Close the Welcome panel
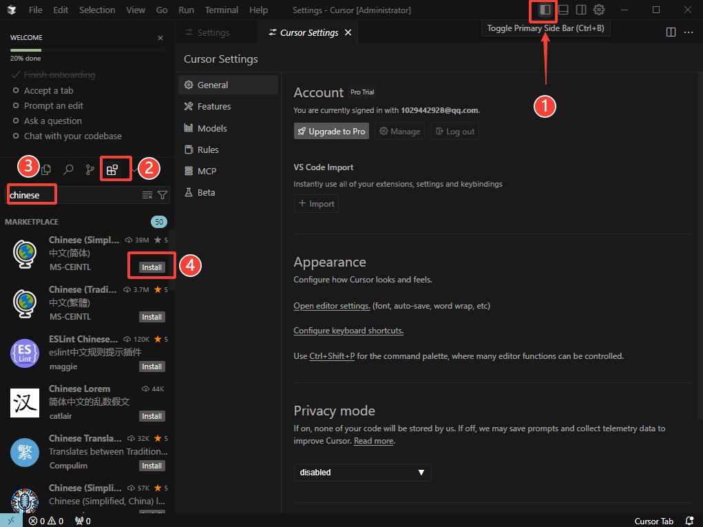The width and height of the screenshot is (703, 527). tap(160, 38)
